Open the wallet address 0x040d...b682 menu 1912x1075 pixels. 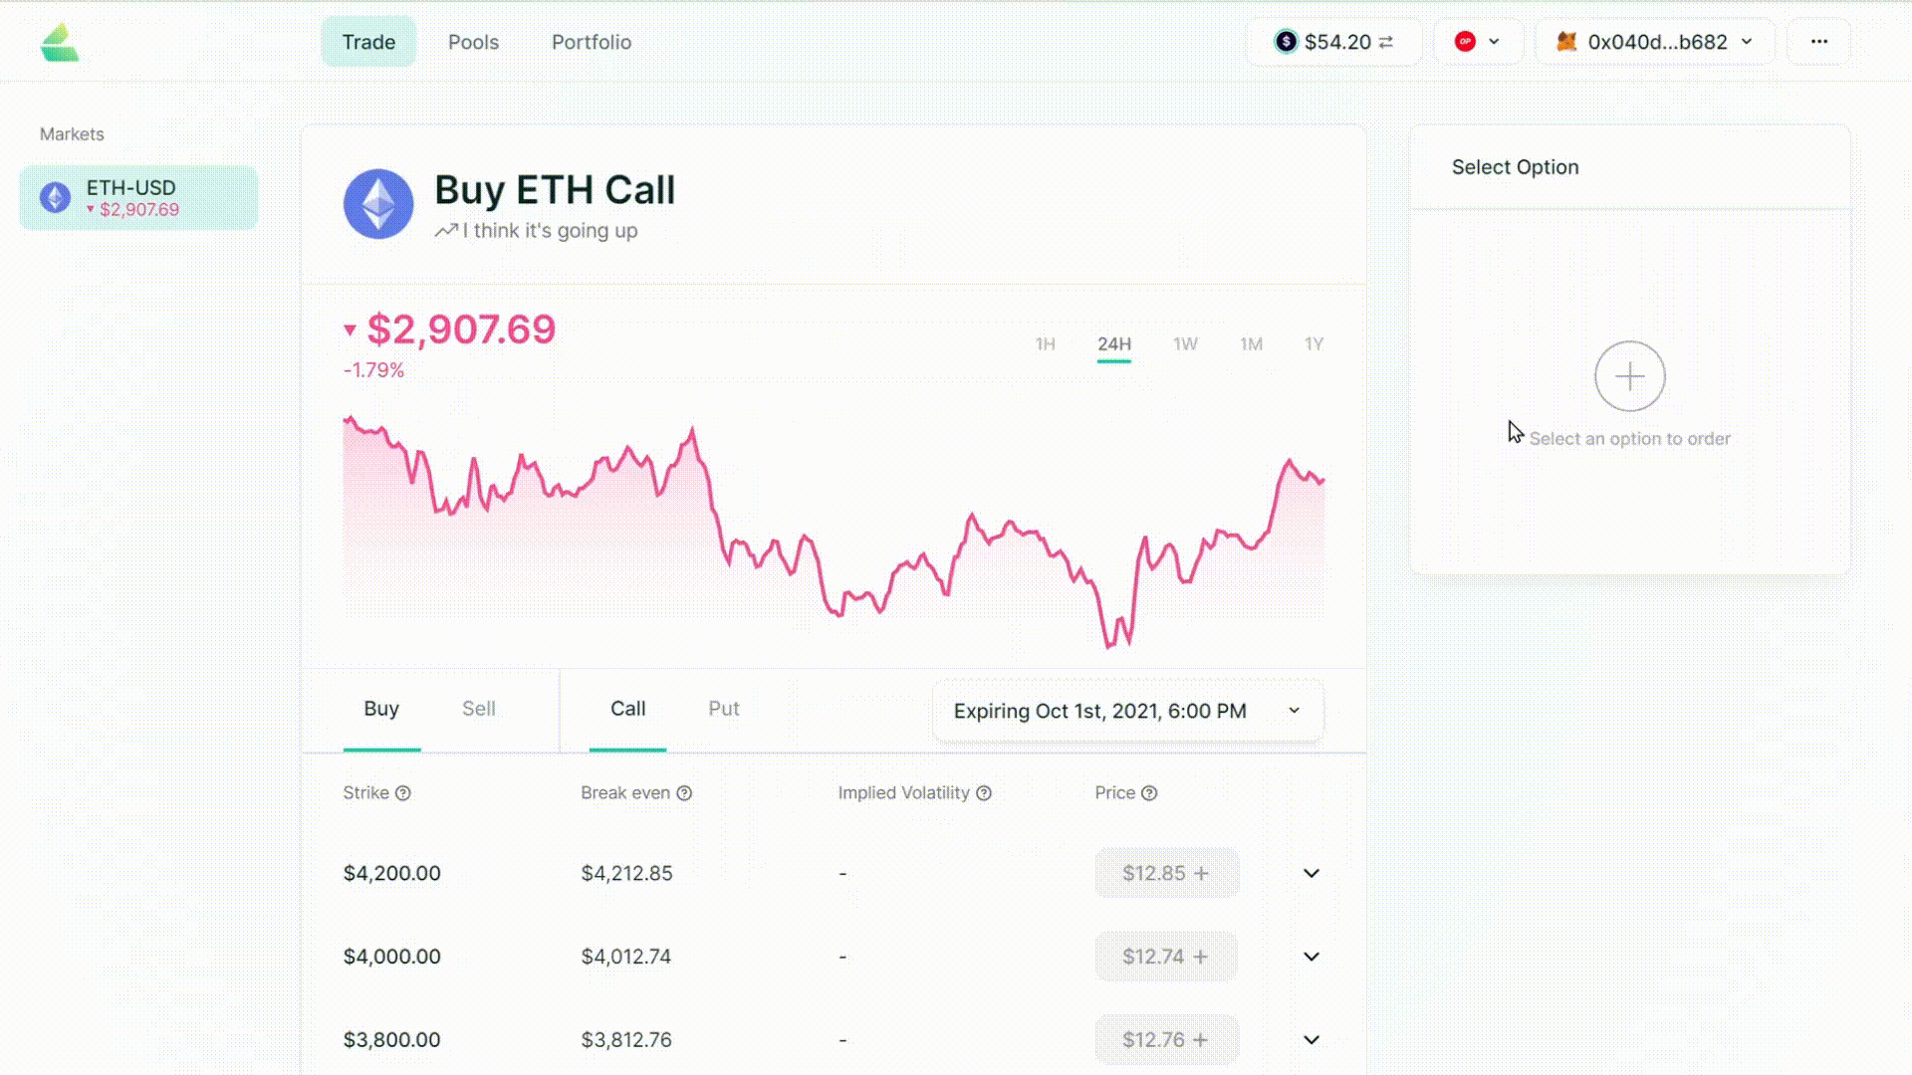[x=1655, y=42]
